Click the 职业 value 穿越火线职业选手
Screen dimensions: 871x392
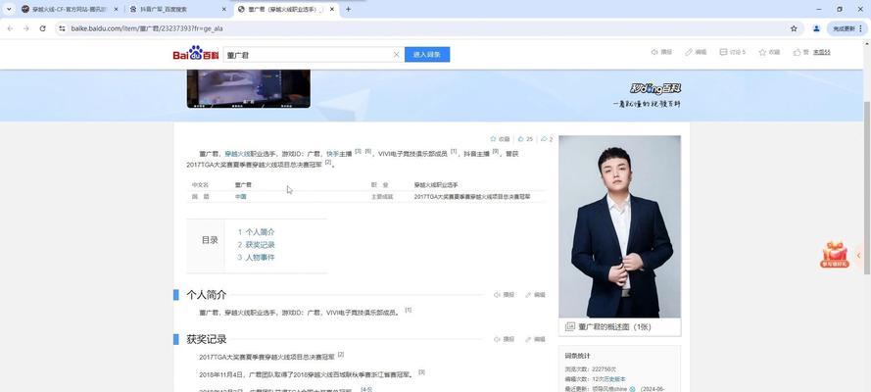[436, 185]
